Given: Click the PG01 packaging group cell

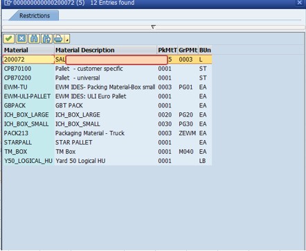Looking at the screenshot, I should tap(186, 87).
